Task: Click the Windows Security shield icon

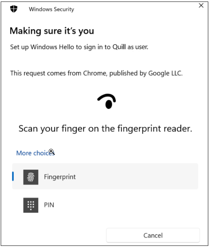Action: pos(14,9)
